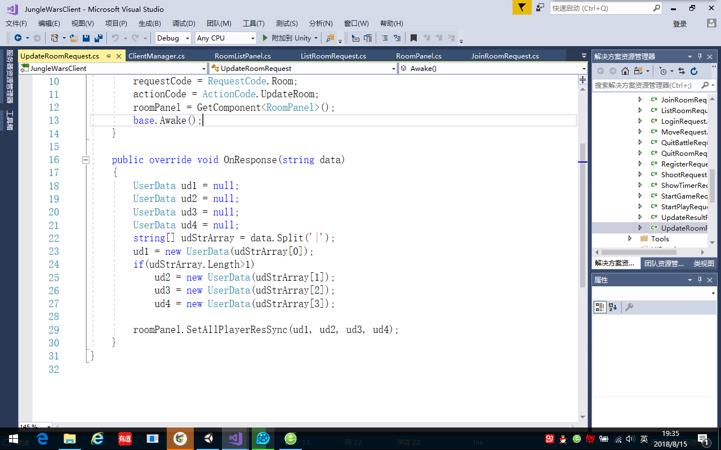Open the Unity icon in Windows taskbar
This screenshot has width=721, height=450.
click(208, 439)
